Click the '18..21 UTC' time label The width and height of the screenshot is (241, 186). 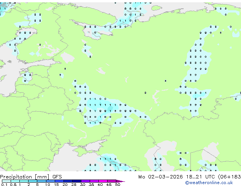click(200, 177)
